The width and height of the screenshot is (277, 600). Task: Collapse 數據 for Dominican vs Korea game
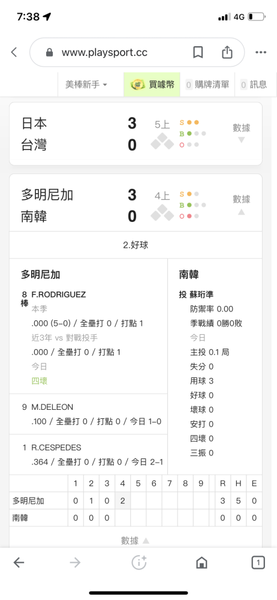[x=242, y=205]
